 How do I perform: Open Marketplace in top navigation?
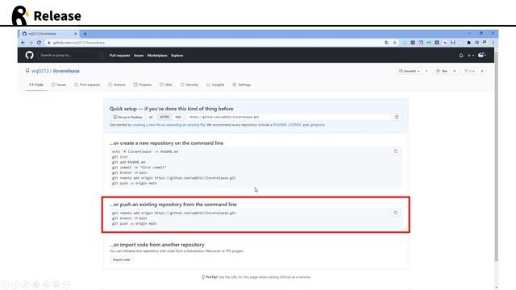tap(157, 56)
